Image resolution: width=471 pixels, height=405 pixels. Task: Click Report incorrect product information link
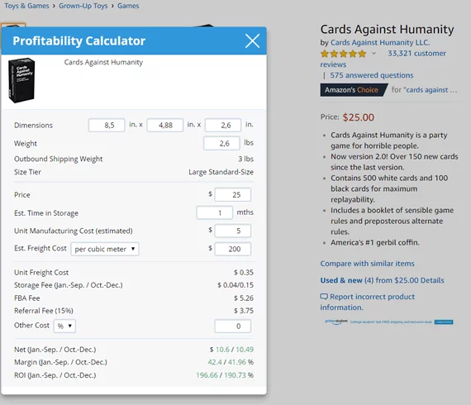[368, 302]
